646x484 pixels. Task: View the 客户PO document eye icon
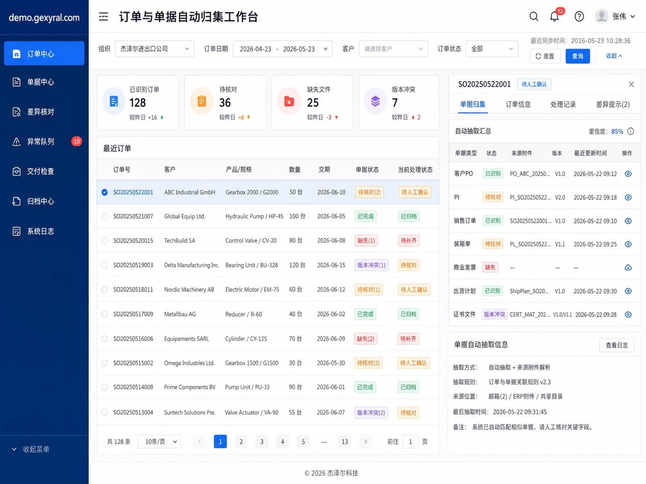tap(628, 174)
